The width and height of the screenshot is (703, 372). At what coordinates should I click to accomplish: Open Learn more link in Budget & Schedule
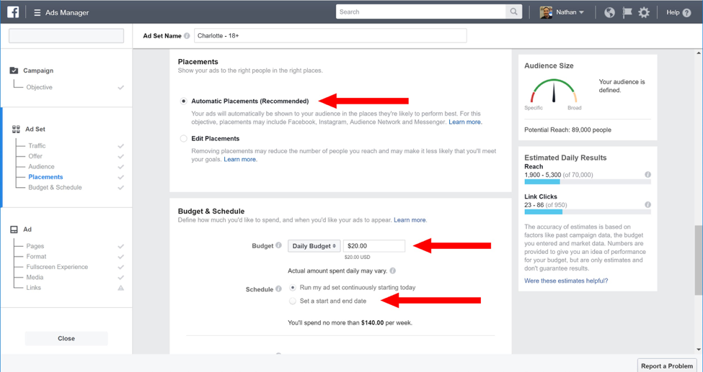[x=410, y=219]
